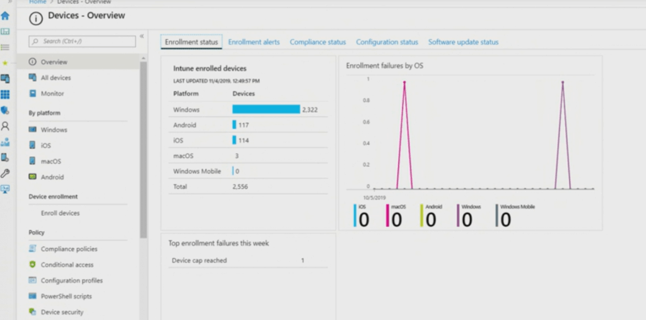The height and width of the screenshot is (320, 646).
Task: Click the macOS legend color marker
Action: (387, 215)
